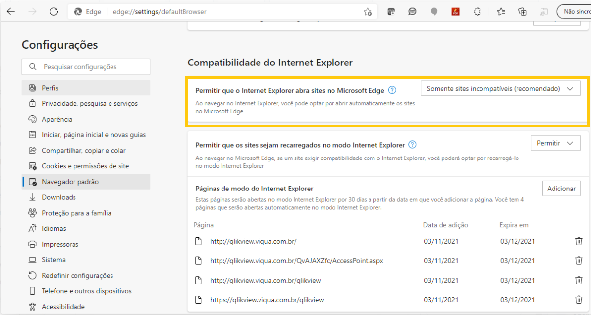Open Privacidade, pesquisa e serviços
Image resolution: width=591 pixels, height=316 pixels.
click(x=86, y=103)
